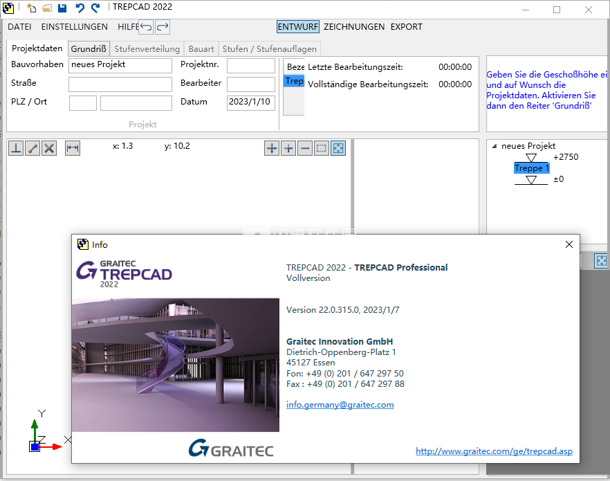Click the undo button beside HILFE menu

click(147, 27)
